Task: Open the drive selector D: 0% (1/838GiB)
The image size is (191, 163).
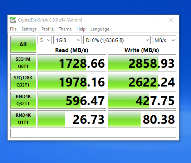Action: pos(117,40)
